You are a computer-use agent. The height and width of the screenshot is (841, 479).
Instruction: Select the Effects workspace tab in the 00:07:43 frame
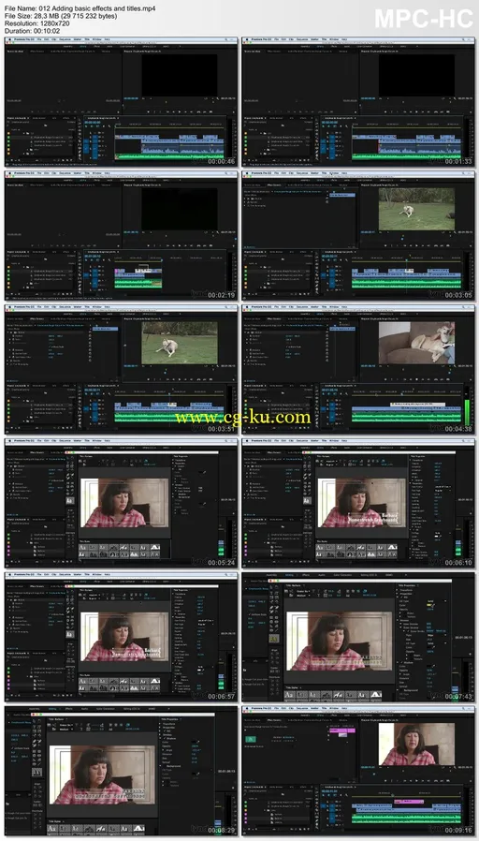[x=306, y=575]
